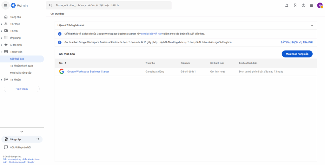Open the Google apps grid
The width and height of the screenshot is (325, 165).
(x=312, y=5)
